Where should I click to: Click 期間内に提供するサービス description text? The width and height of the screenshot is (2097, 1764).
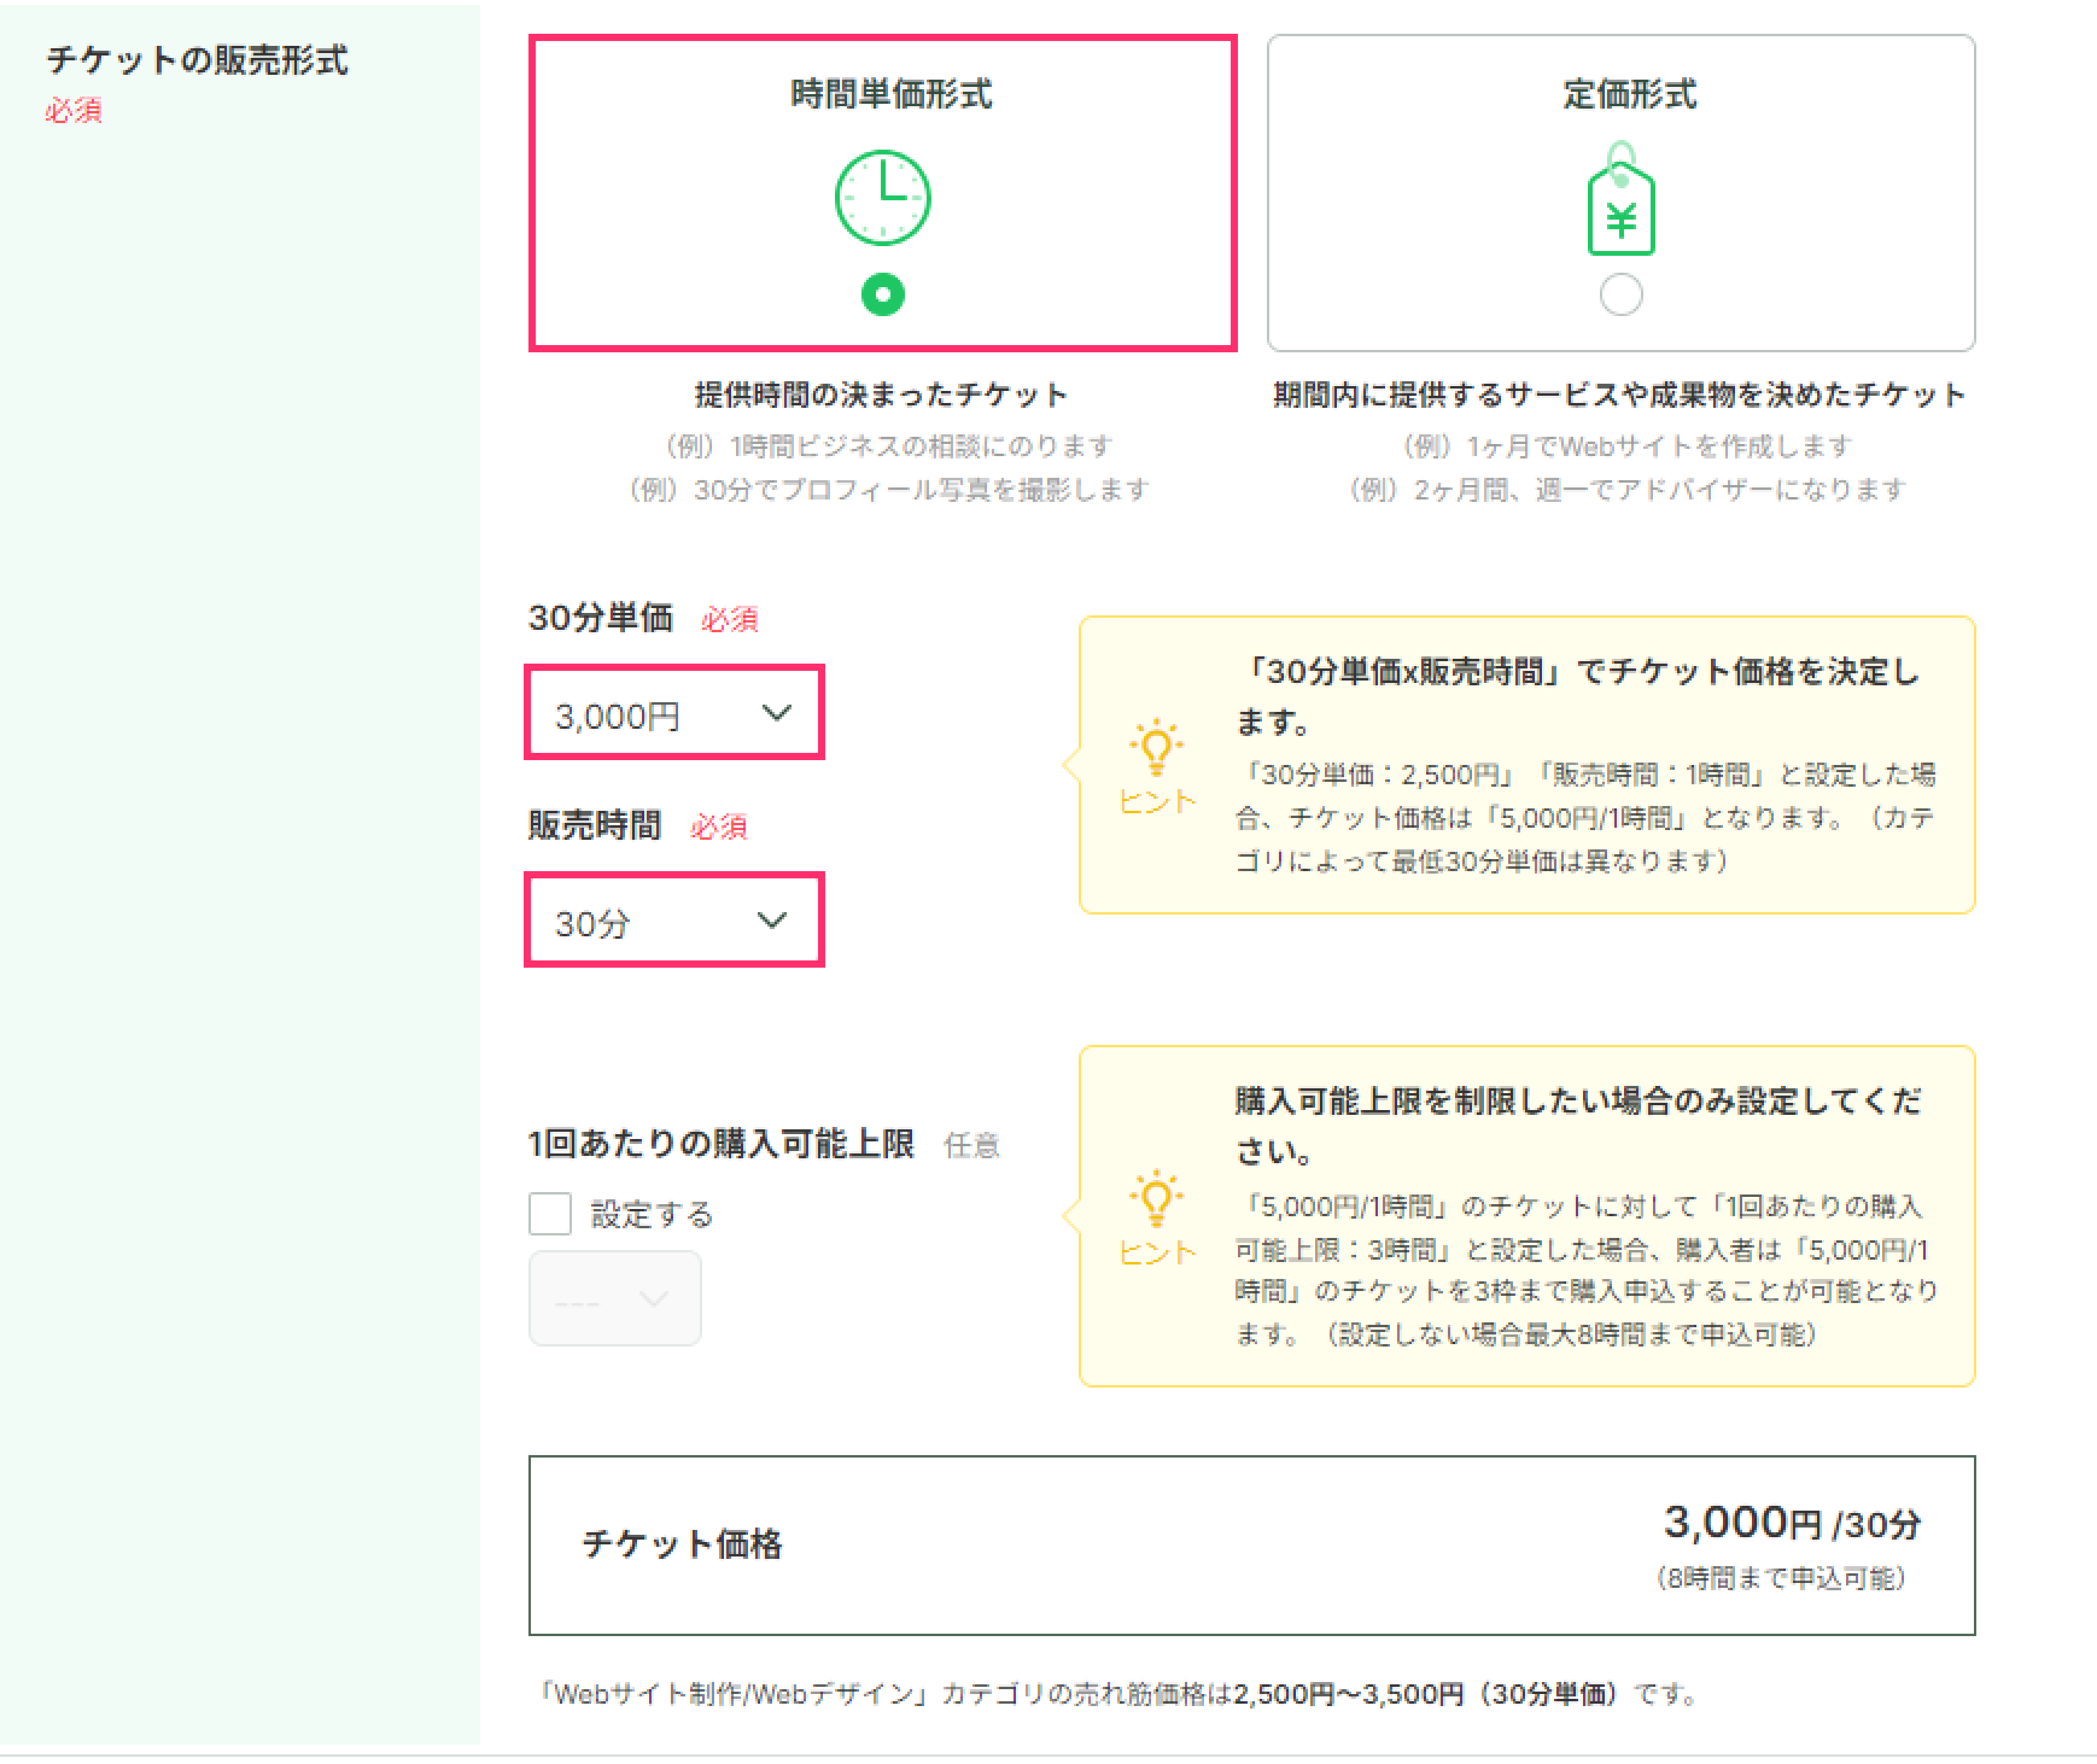[x=1619, y=395]
